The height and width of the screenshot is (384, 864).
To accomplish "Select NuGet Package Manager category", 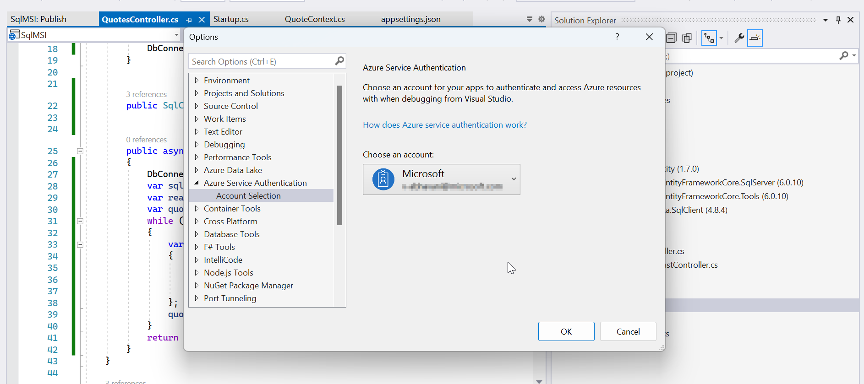I will 248,285.
